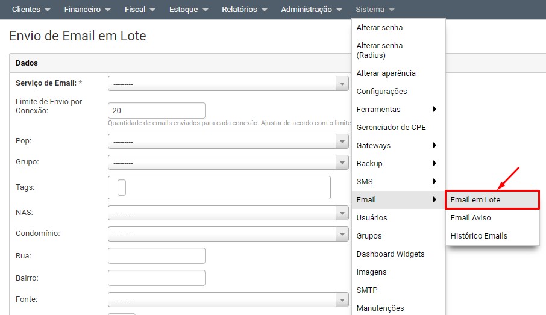The width and height of the screenshot is (546, 315).
Task: Open the Financeiro menu in navbar
Action: [x=87, y=10]
